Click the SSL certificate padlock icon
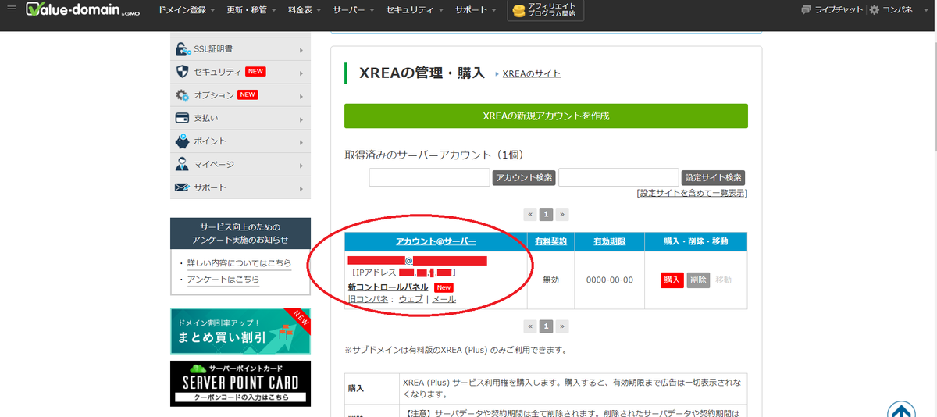 (182, 49)
